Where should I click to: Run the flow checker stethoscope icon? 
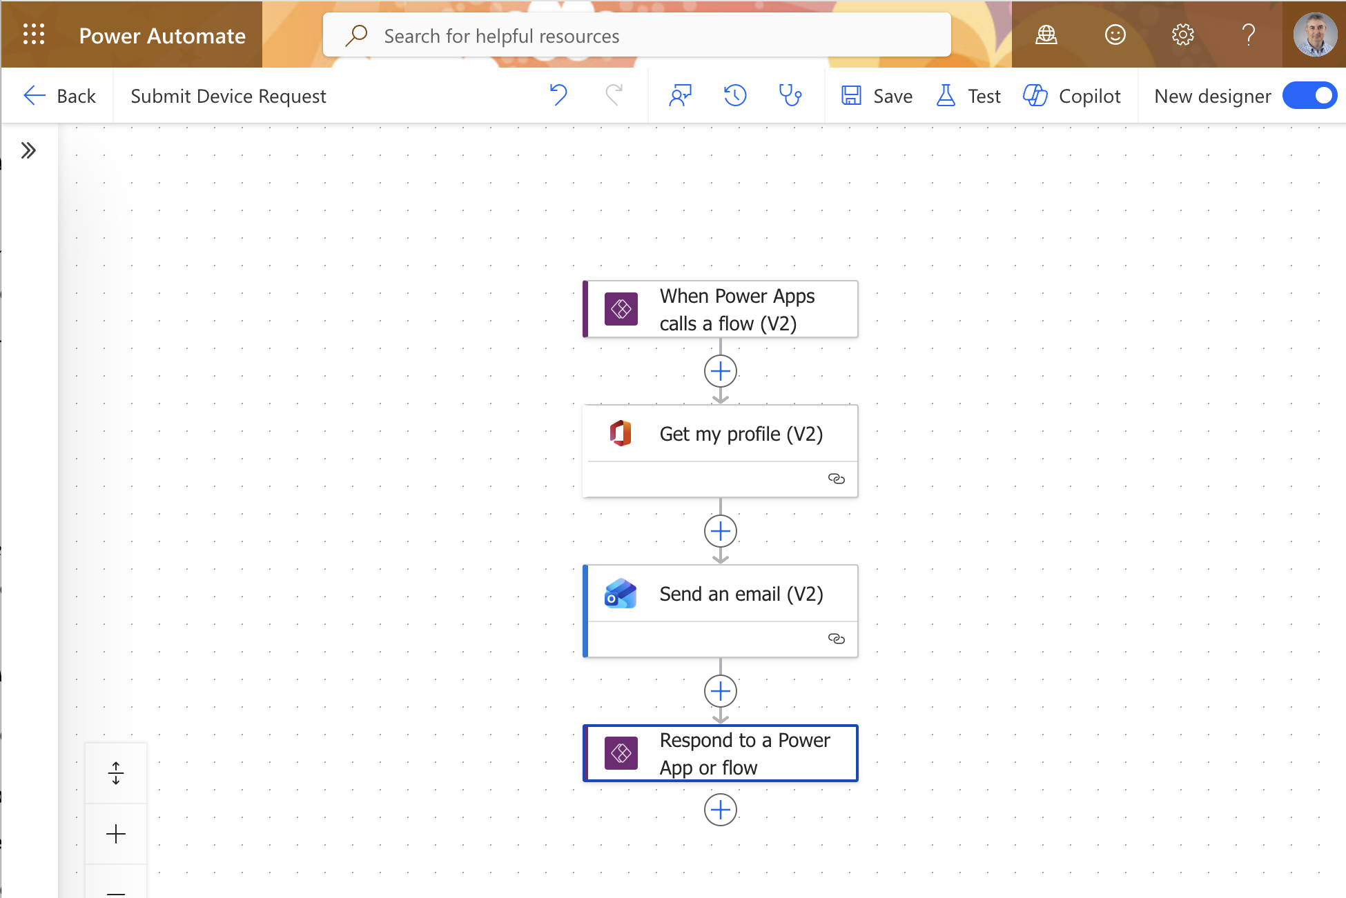790,95
